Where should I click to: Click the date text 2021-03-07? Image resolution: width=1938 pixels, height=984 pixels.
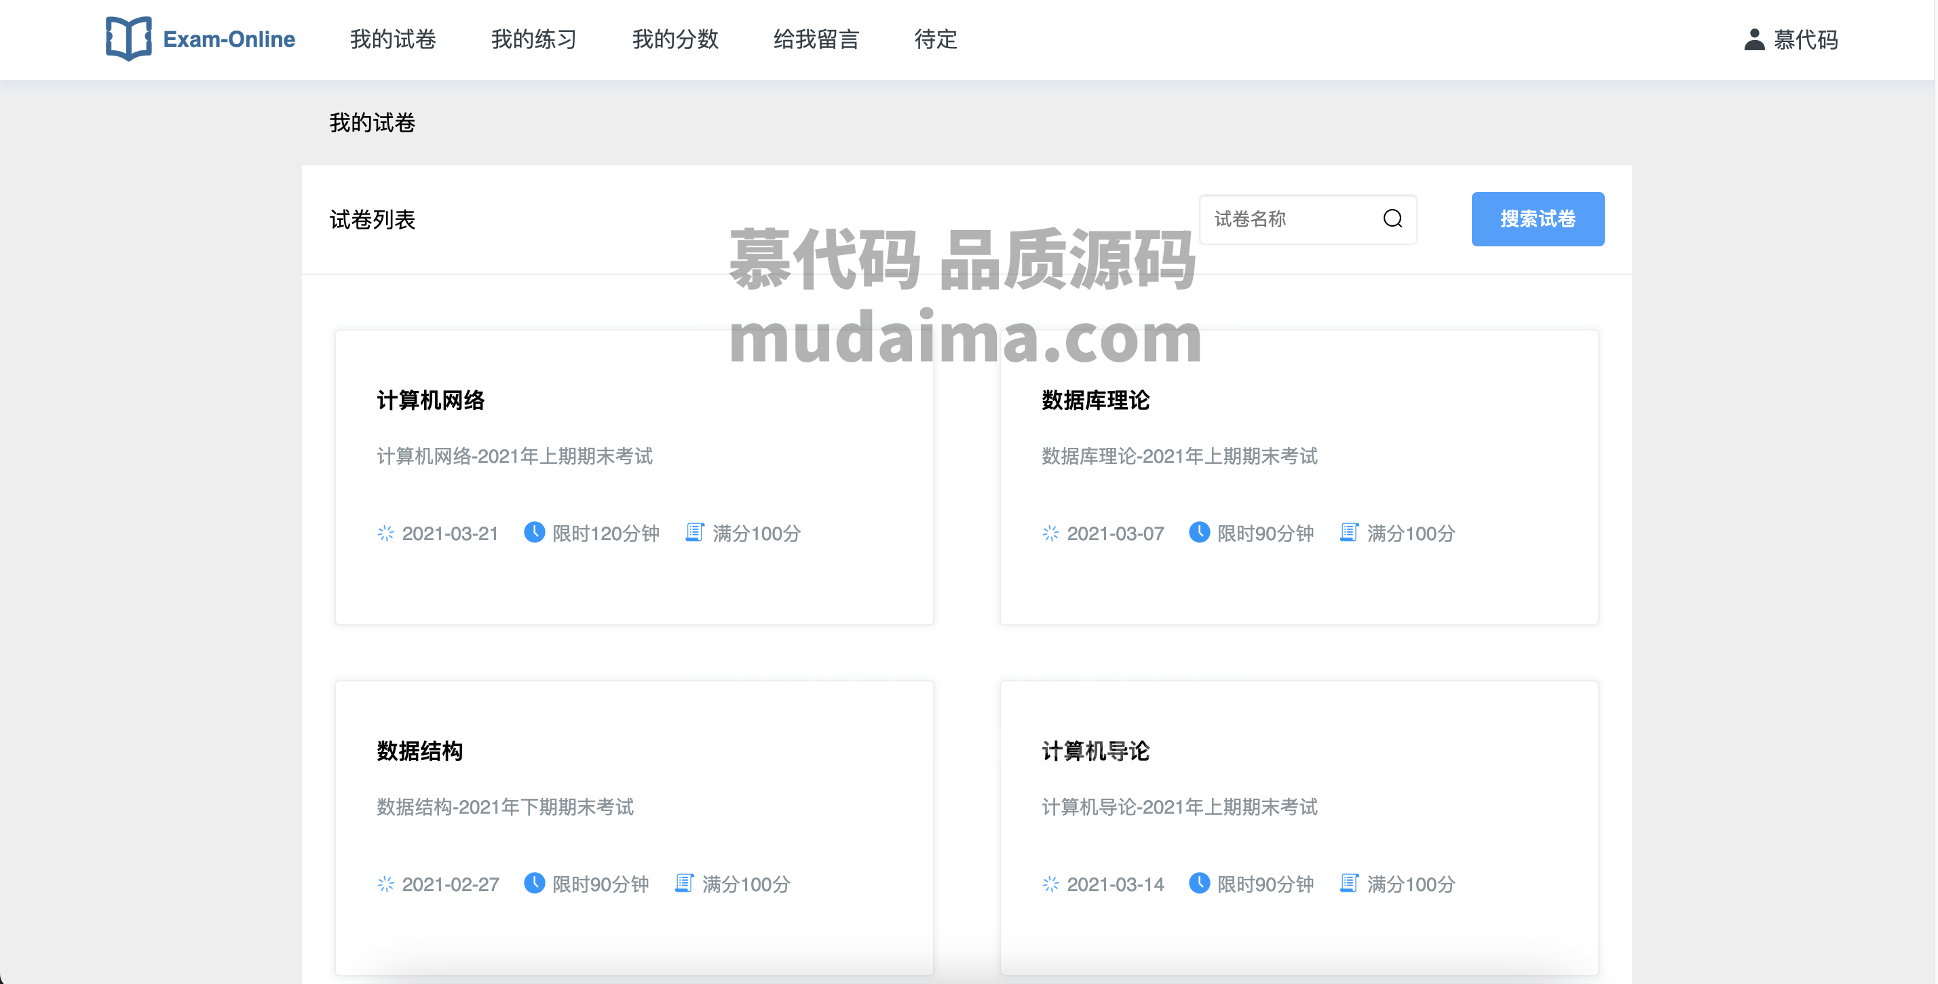1115,534
